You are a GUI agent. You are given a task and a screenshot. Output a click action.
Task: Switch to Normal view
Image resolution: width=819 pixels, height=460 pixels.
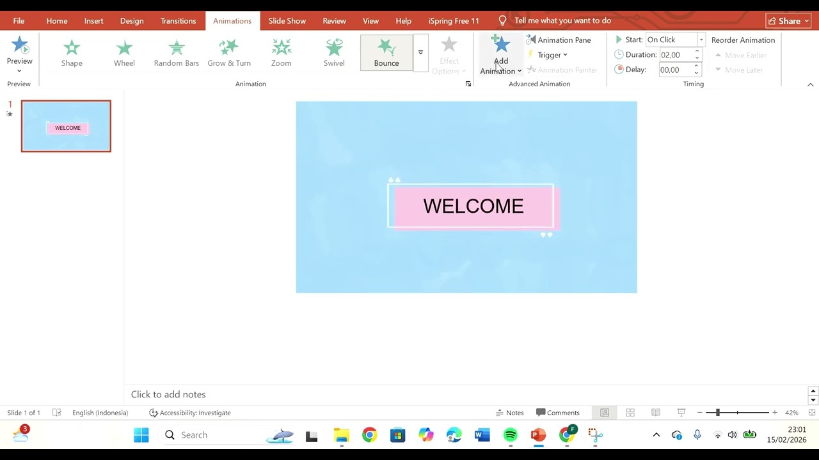click(x=605, y=413)
